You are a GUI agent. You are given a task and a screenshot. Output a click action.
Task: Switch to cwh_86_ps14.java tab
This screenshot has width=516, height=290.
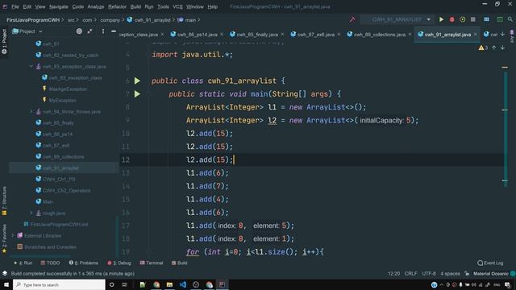pos(197,35)
